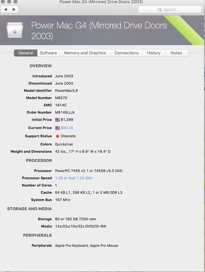Image resolution: width=205 pixels, height=272 pixels.
Task: Click the Model Identifier label
Action: coord(38,91)
